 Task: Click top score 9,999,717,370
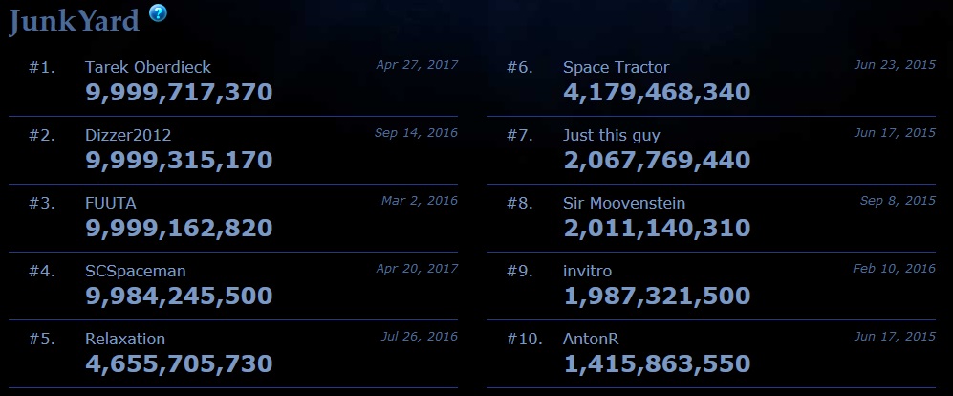[179, 93]
